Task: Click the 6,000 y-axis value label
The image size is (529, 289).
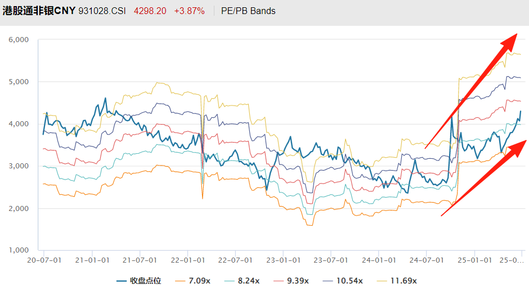Action: pos(19,40)
